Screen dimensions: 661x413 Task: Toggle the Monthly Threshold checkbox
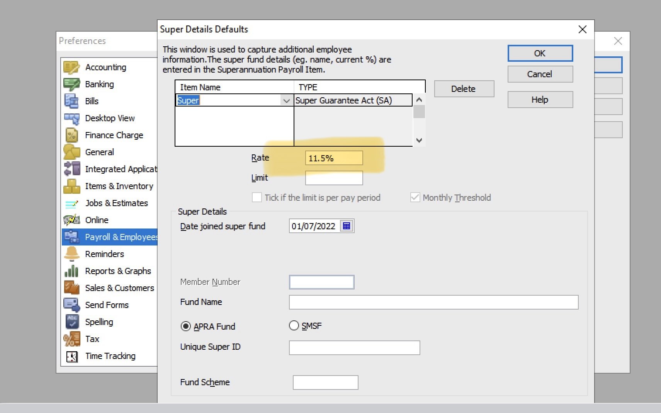coord(415,198)
